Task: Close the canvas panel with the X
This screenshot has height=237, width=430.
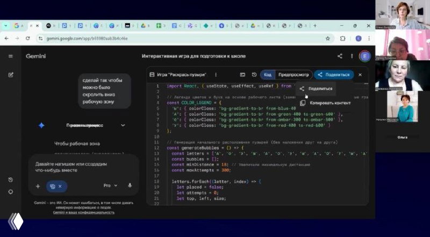Action: (360, 75)
